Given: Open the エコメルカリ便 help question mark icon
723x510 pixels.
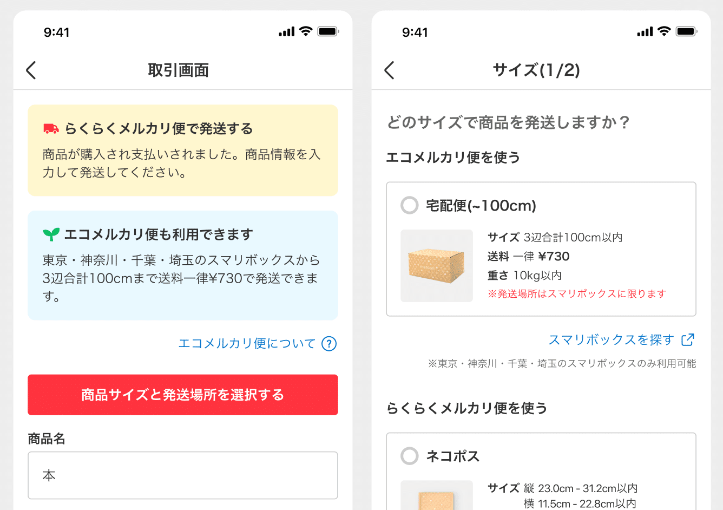Looking at the screenshot, I should (x=328, y=344).
